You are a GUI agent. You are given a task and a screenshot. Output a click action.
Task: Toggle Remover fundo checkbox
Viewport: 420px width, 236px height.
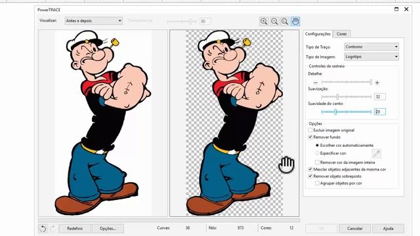(x=310, y=137)
